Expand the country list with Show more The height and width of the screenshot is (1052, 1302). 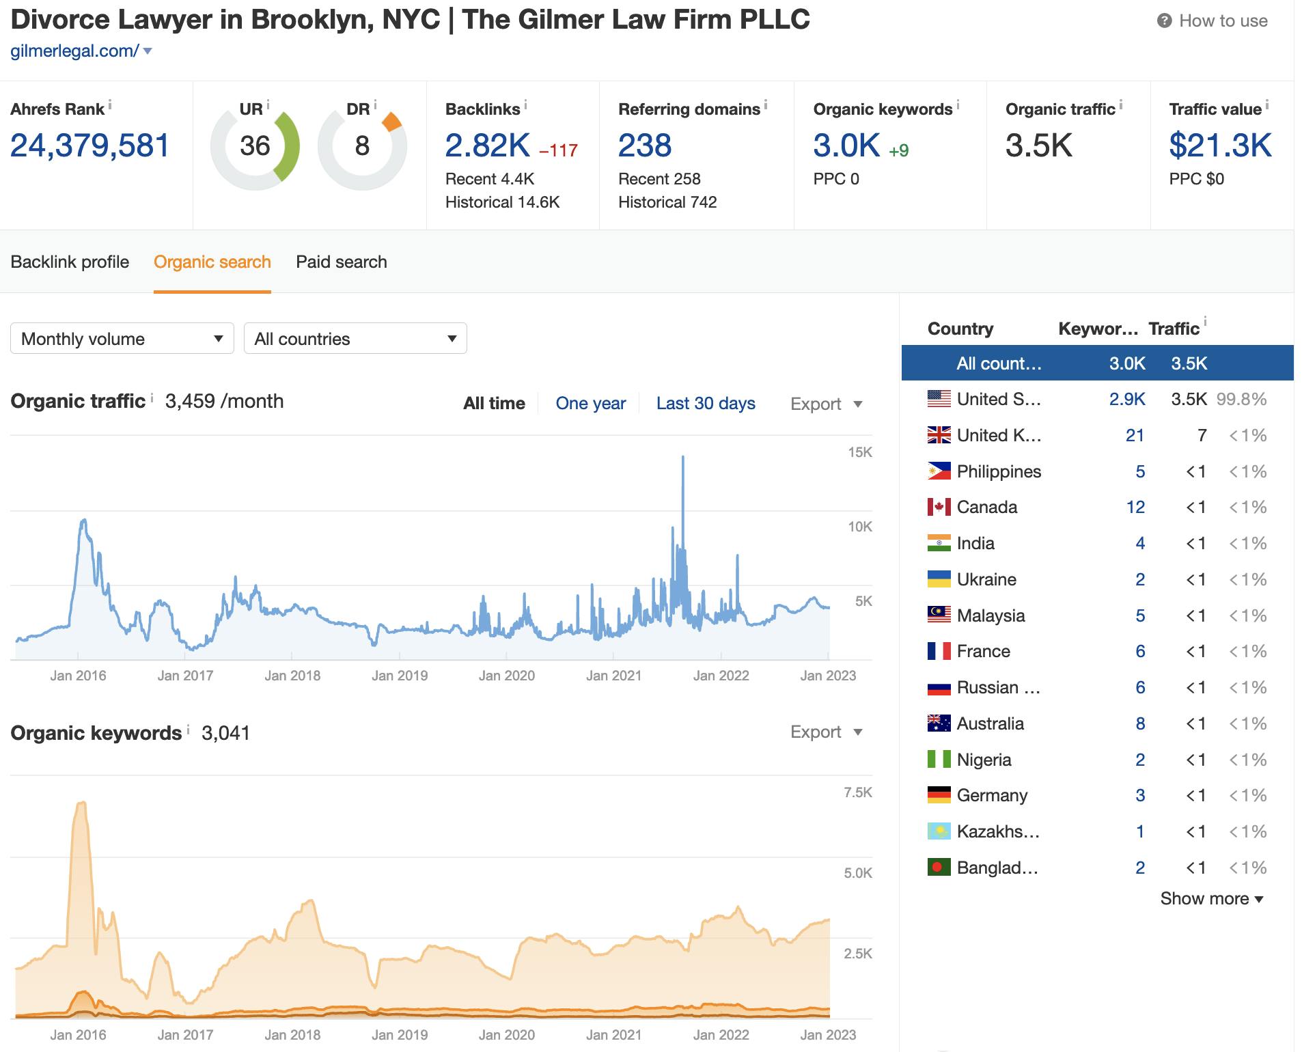coord(1212,898)
